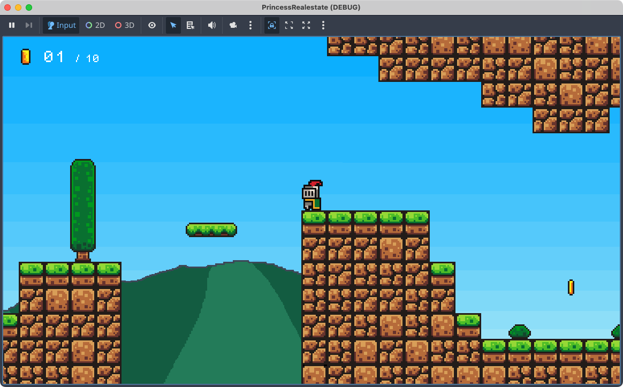Switch to 2D node selection mode

point(95,25)
